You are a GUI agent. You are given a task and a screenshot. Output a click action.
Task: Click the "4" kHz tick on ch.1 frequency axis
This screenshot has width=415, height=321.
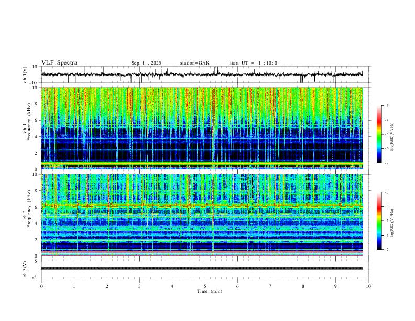[x=36, y=137]
